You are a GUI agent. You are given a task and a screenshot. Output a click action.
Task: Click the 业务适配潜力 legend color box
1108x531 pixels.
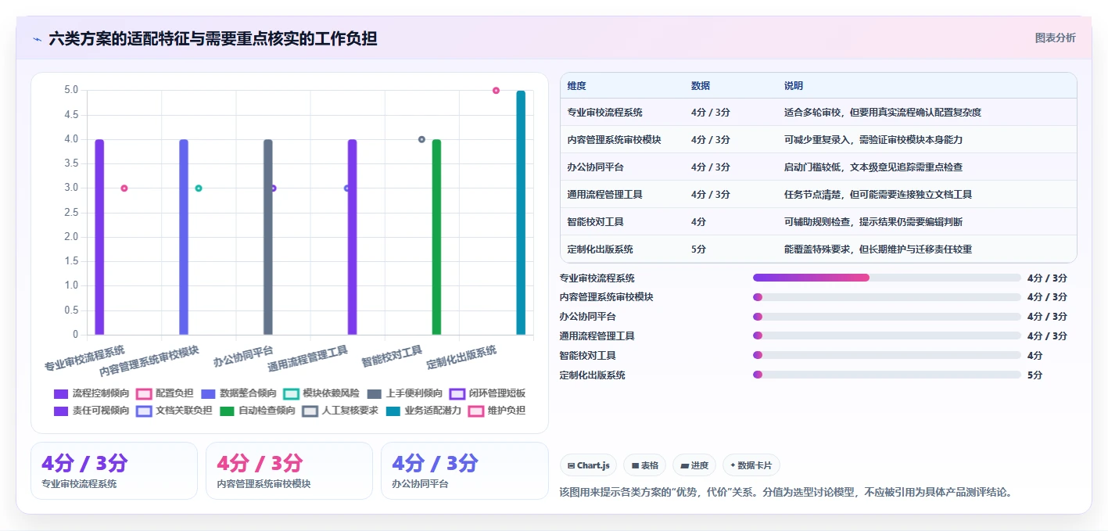(x=393, y=411)
